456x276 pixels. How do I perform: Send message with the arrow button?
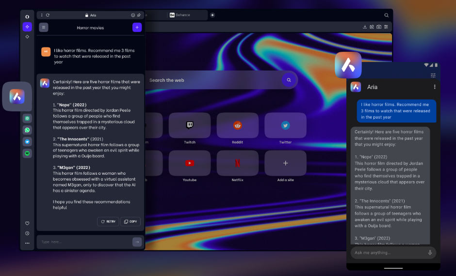(x=137, y=242)
